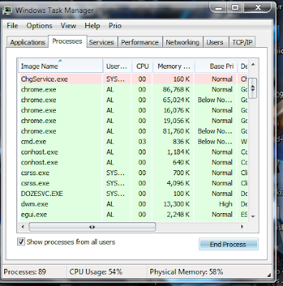283x286 pixels.
Task: Open the Performance tab
Action: (140, 42)
